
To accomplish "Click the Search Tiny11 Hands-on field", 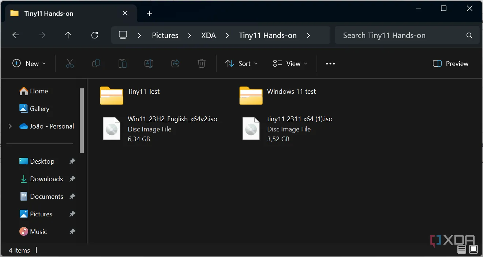I will 407,36.
